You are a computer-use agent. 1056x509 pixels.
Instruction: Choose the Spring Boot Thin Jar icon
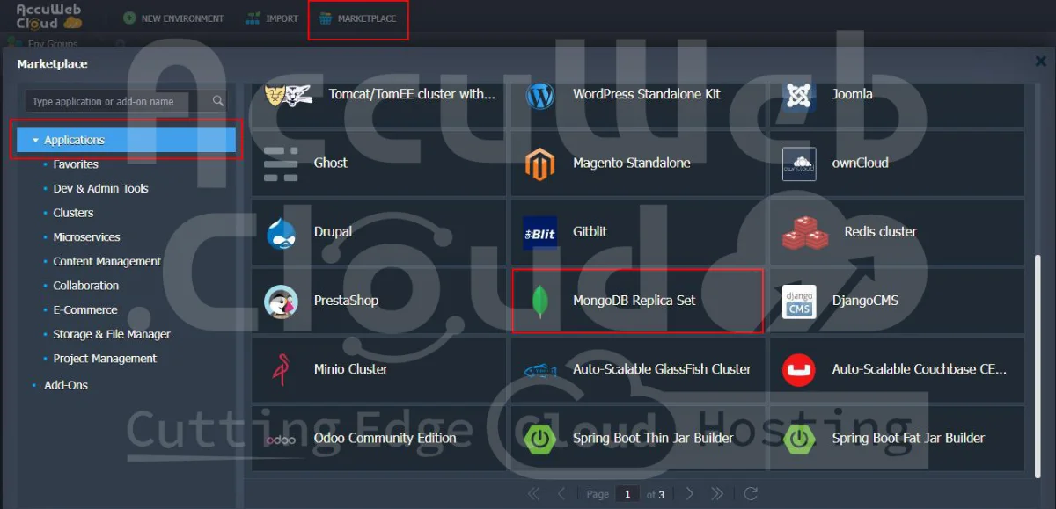(539, 438)
